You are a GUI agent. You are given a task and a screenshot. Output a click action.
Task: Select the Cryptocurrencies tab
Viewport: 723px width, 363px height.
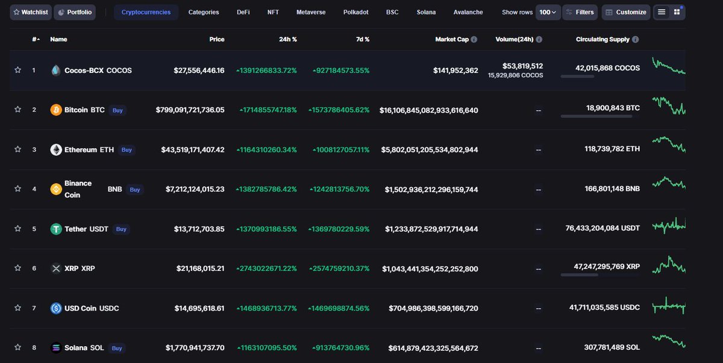pyautogui.click(x=146, y=12)
